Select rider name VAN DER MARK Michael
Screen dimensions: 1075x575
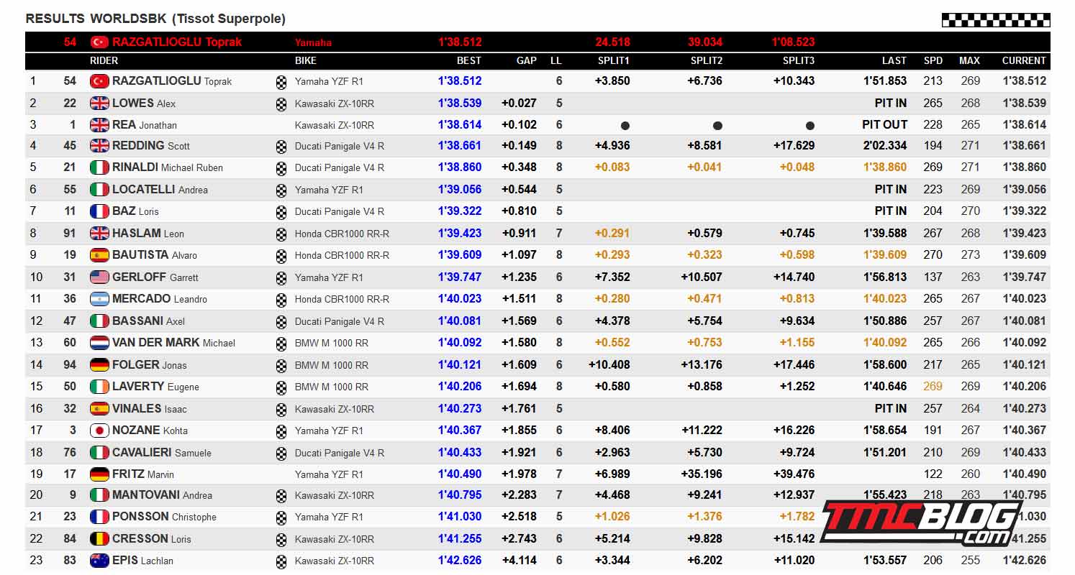tap(173, 343)
